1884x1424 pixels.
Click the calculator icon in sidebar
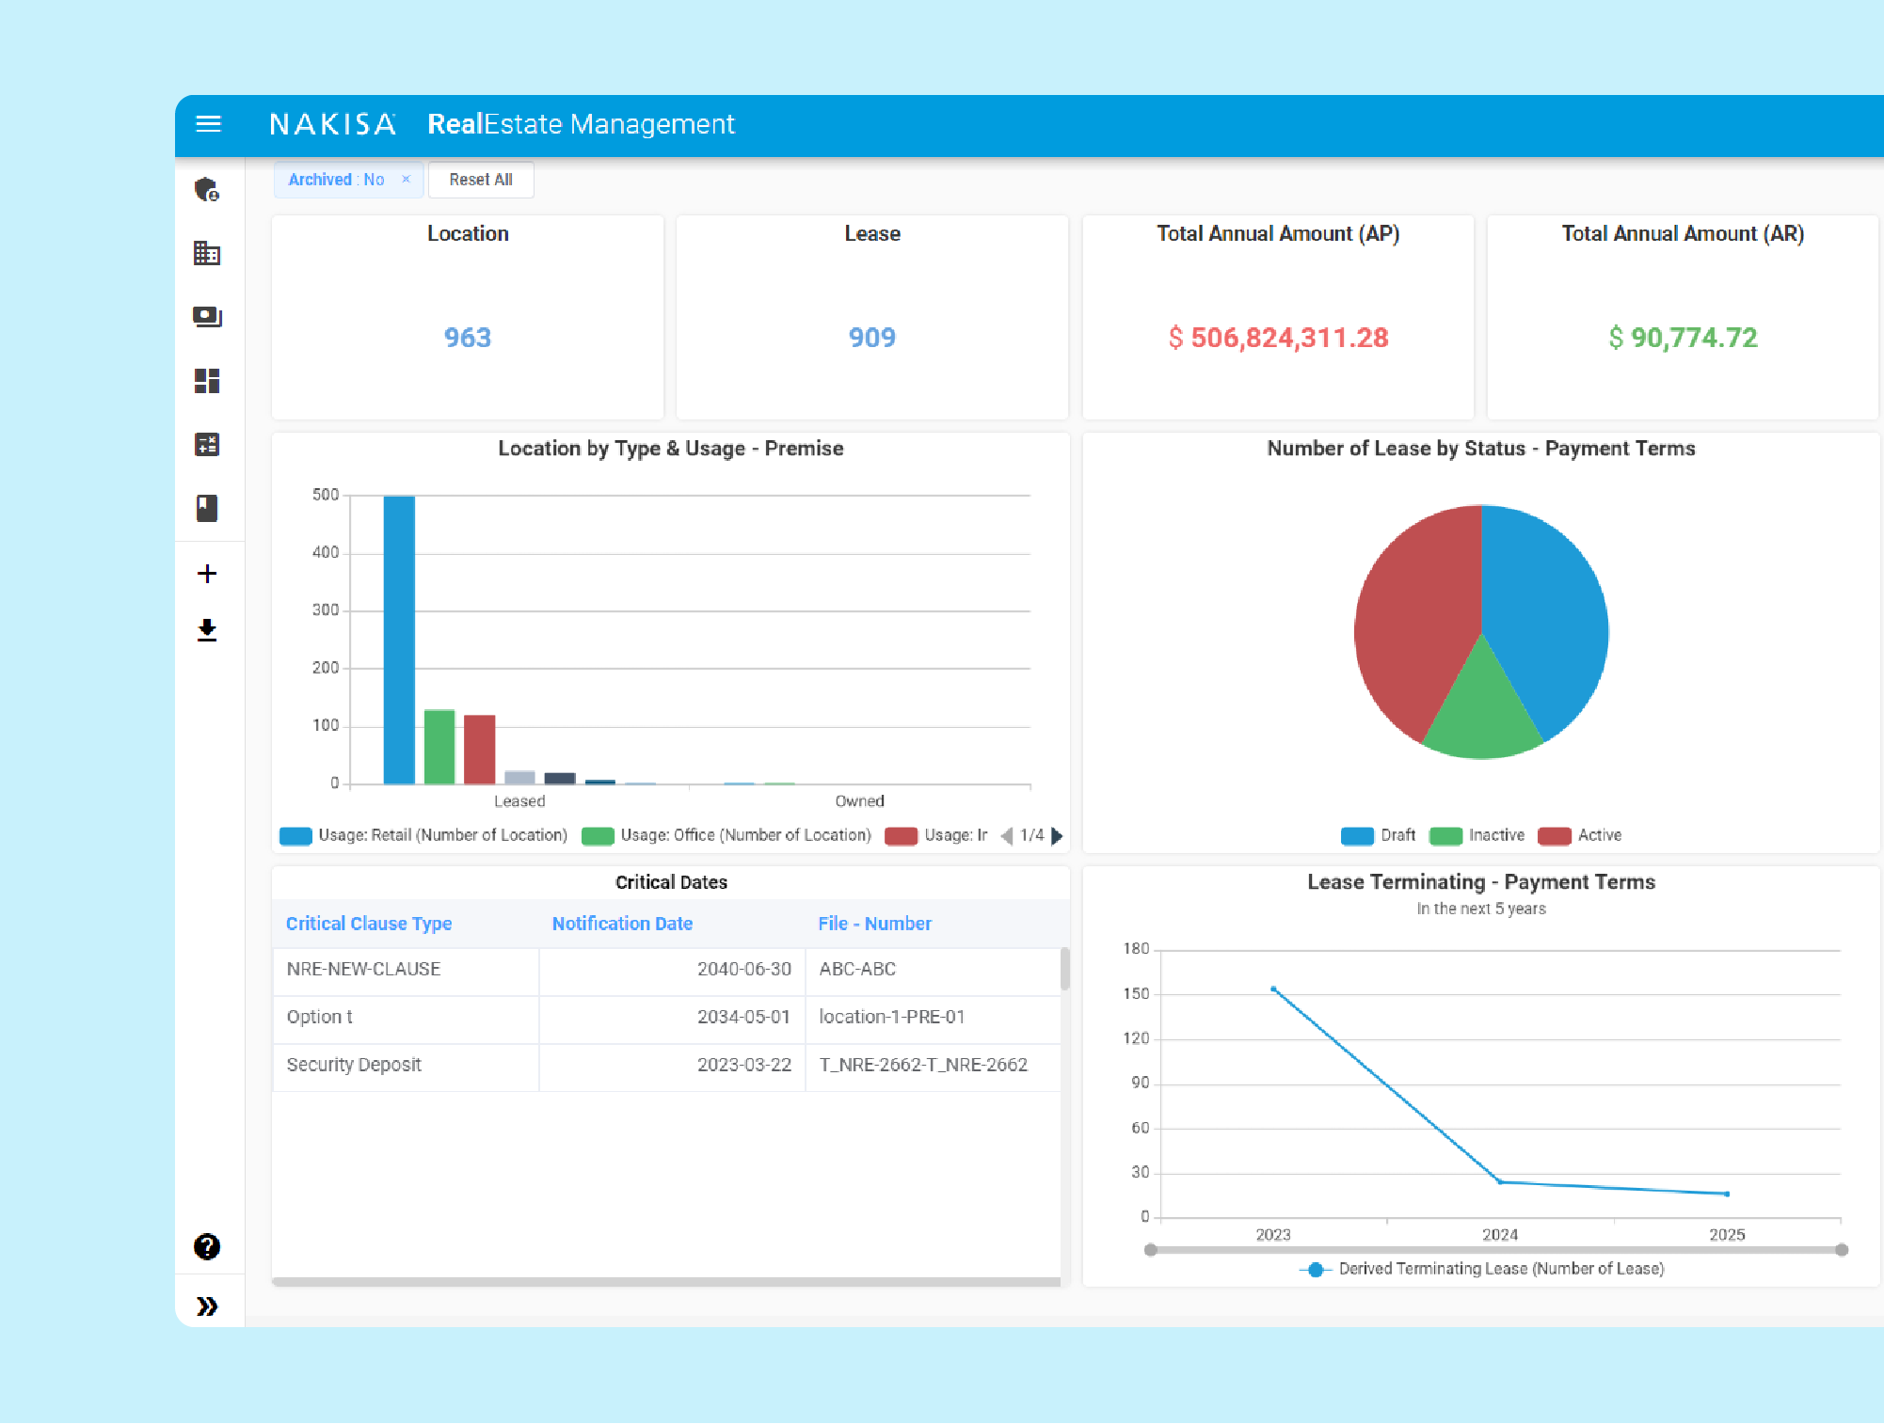(x=207, y=444)
